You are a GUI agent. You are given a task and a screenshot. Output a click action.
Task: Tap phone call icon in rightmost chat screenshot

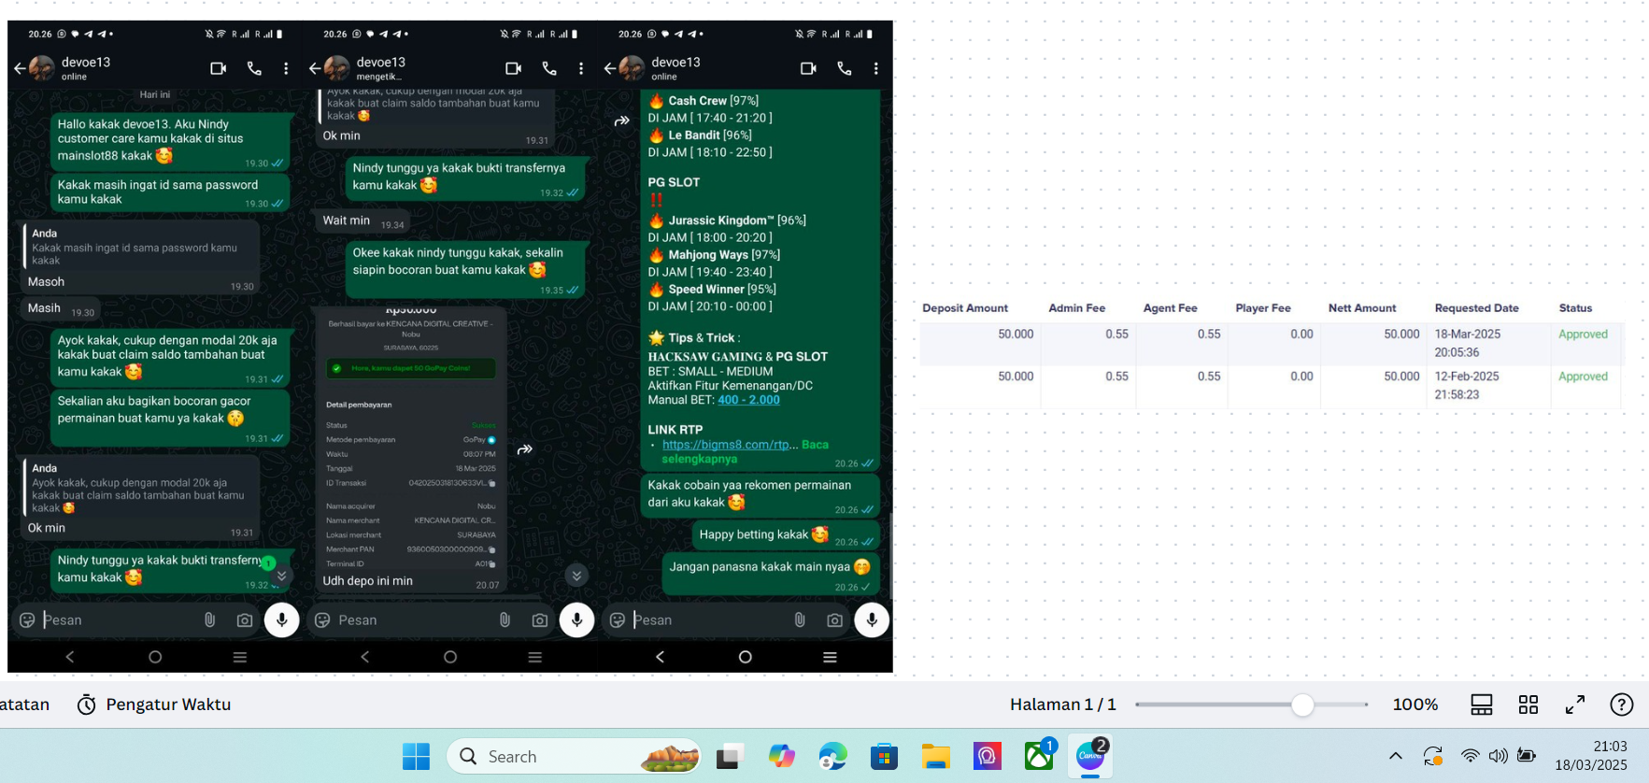pyautogui.click(x=845, y=68)
